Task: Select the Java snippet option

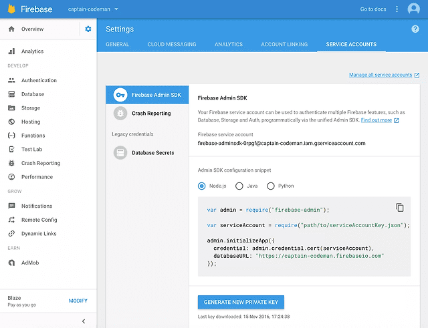Action: [x=239, y=186]
